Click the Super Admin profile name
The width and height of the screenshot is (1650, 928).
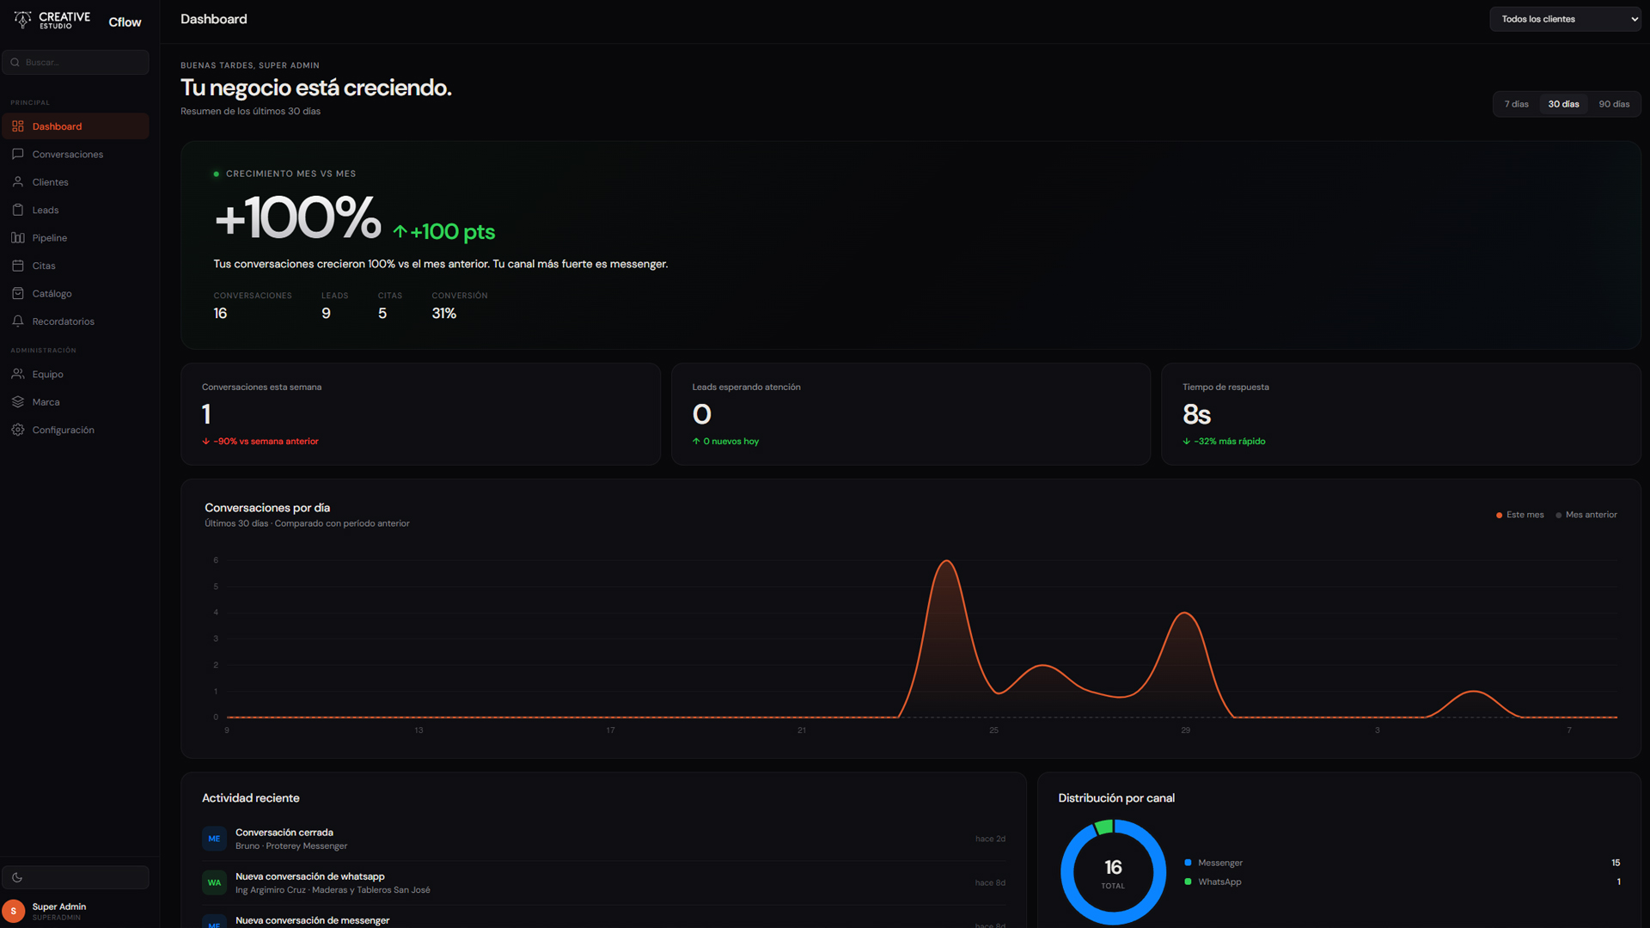click(59, 907)
